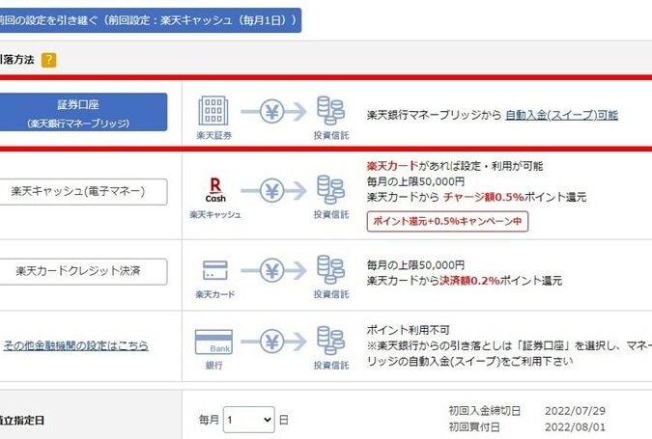The image size is (652, 439).
Task: Click the 楽天カード credit card icon
Action: pyautogui.click(x=214, y=270)
